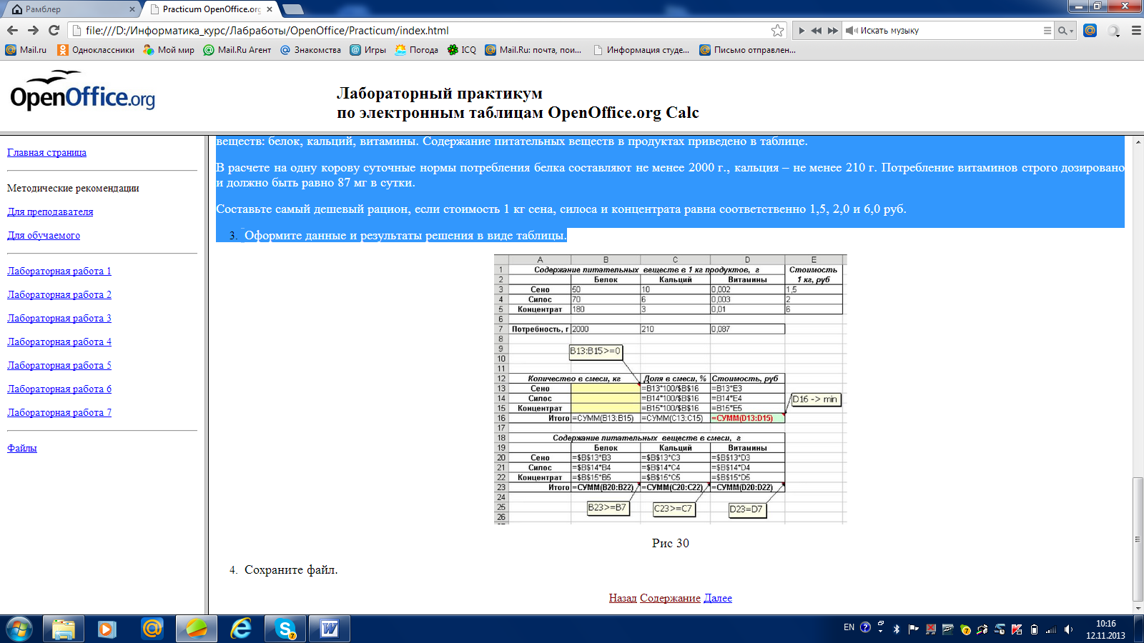The width and height of the screenshot is (1144, 643).
Task: Open the Mail.ru extension icon in the toolbar
Action: [x=1090, y=30]
